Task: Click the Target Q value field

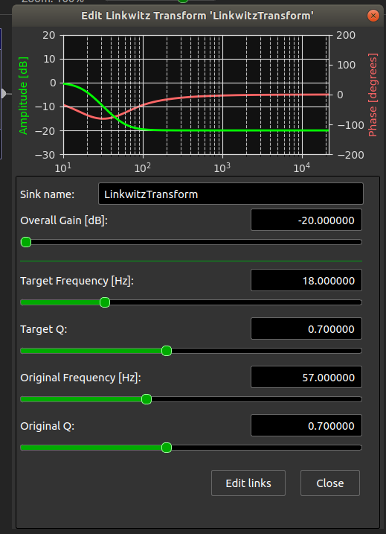Action: [x=306, y=328]
